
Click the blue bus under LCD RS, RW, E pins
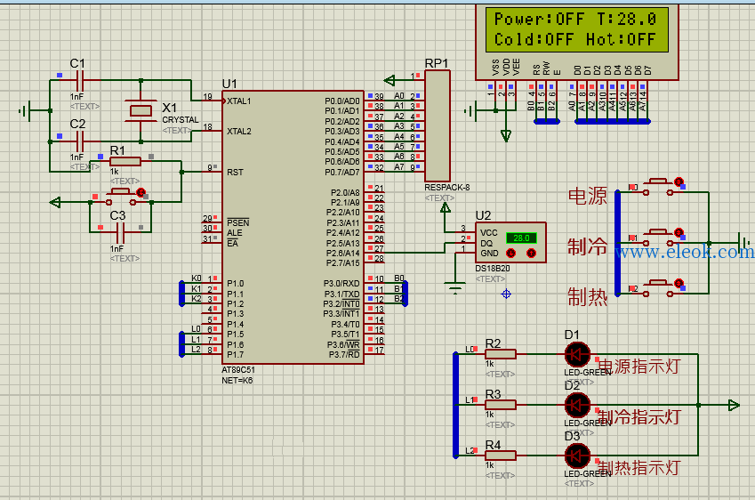pos(547,121)
